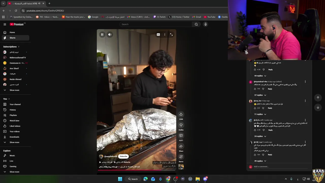Viewport: 325px width, 183px height.
Task: Mute the Shorts video volume
Action: click(110, 35)
